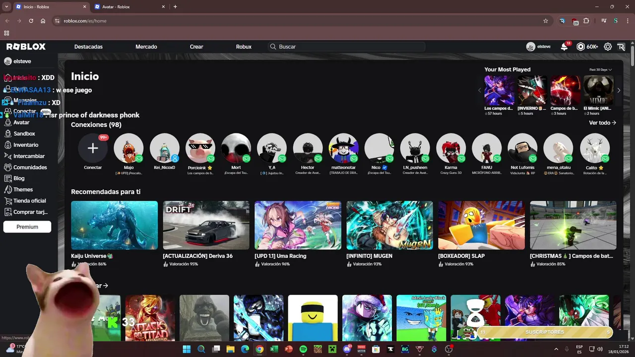Screen dimensions: 635x357
Task: Open Inventario in the sidebar
Action: pos(25,145)
